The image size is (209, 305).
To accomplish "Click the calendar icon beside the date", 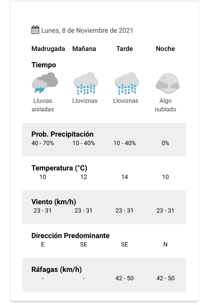I will 35,30.
